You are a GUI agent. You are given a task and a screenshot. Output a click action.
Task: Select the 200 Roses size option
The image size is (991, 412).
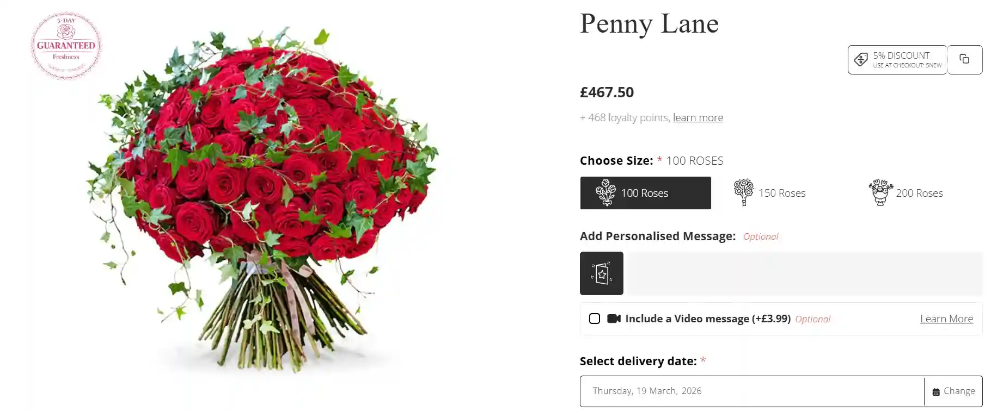[919, 193]
